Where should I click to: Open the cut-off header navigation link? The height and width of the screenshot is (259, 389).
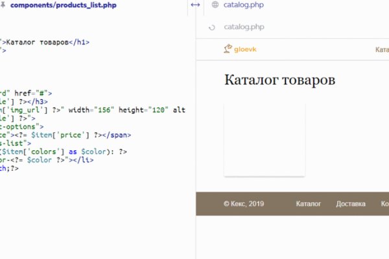(382, 49)
